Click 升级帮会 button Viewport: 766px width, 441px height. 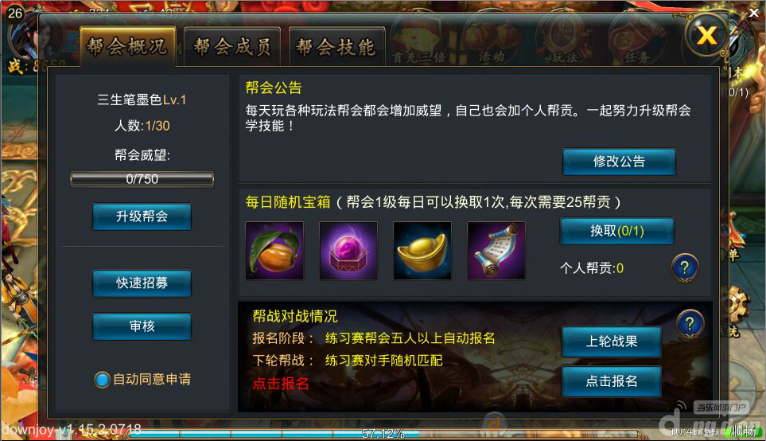pos(142,216)
